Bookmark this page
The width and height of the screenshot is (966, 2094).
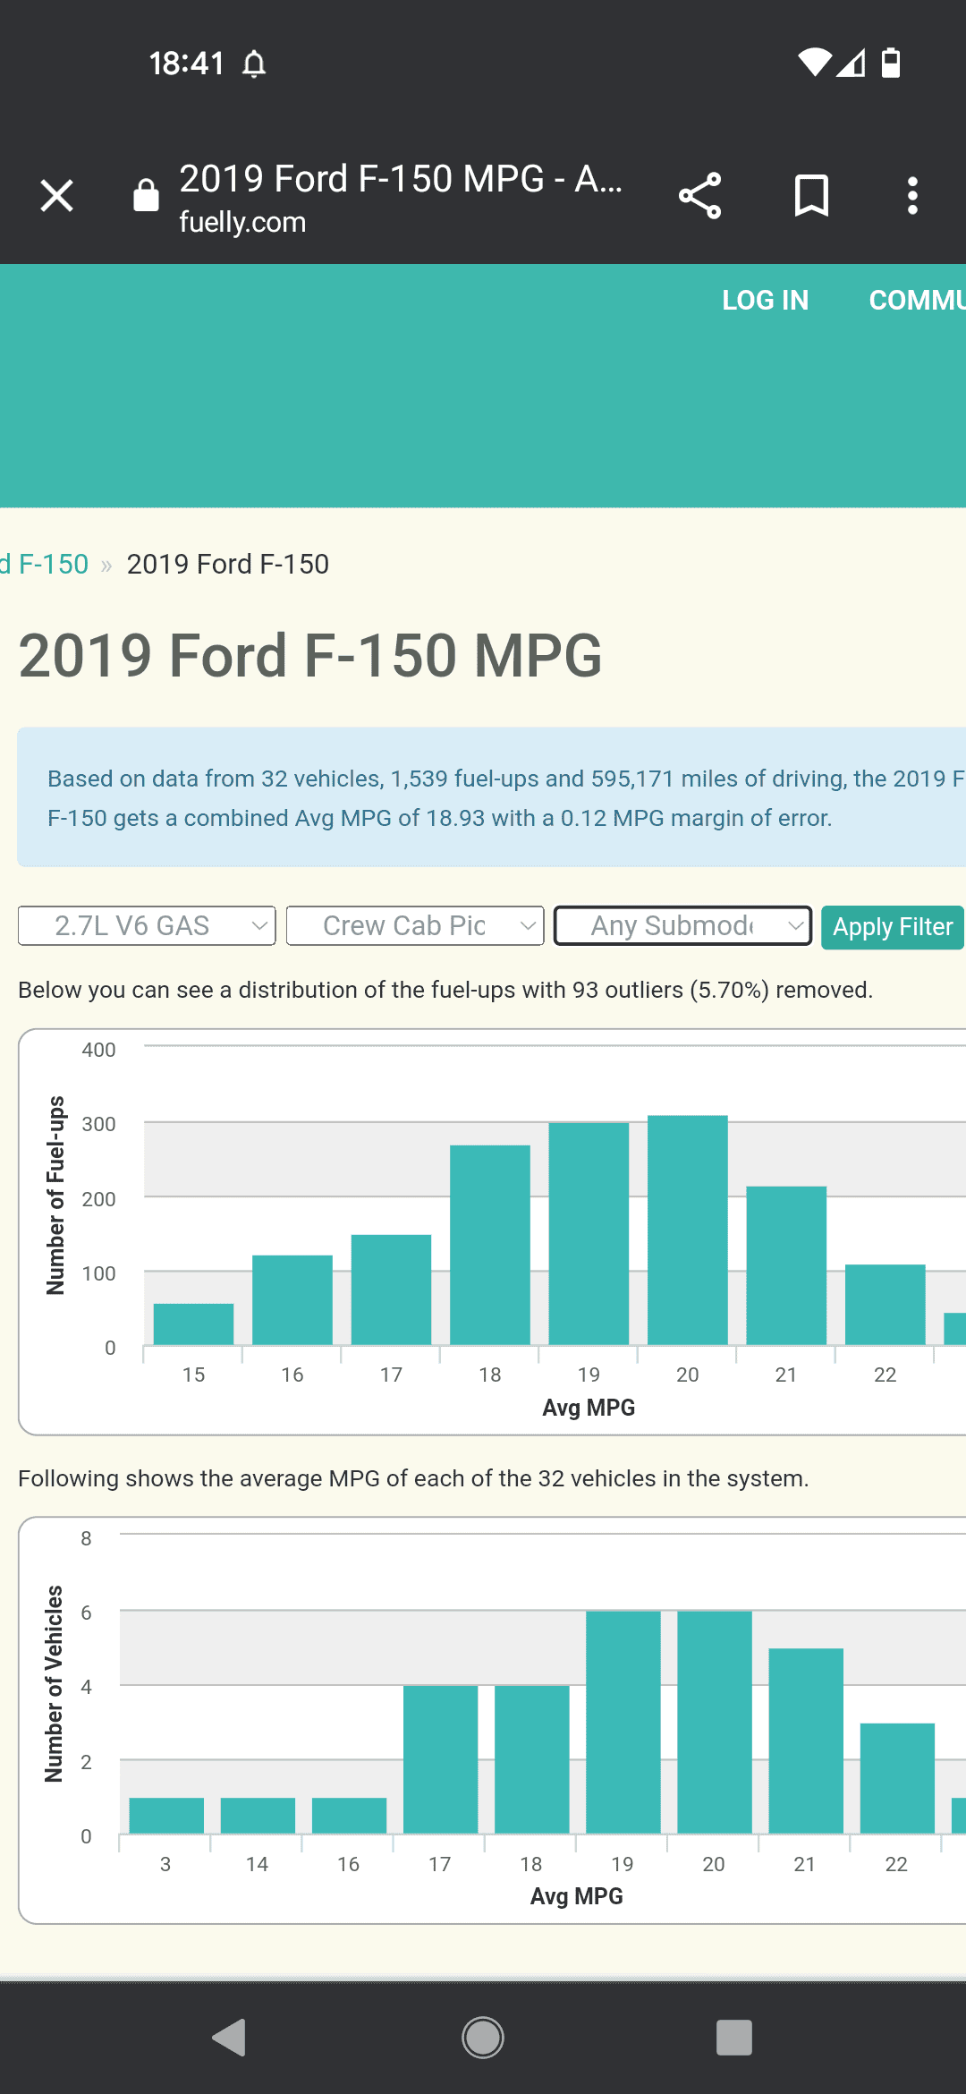tap(812, 196)
